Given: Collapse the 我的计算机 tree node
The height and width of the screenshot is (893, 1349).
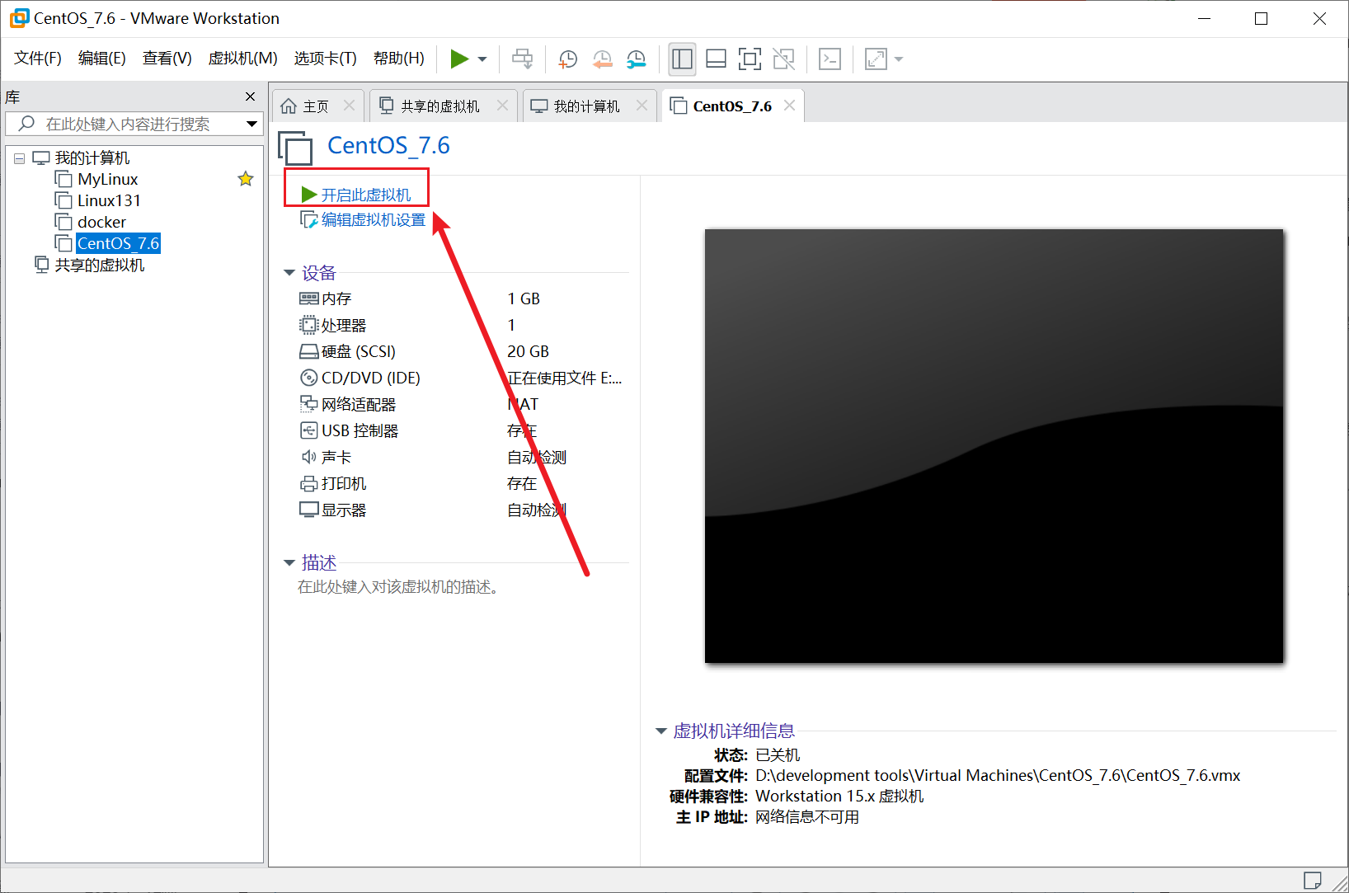Looking at the screenshot, I should (19, 158).
